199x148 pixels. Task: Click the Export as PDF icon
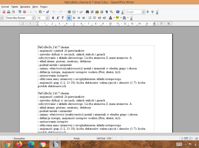(4, 12)
